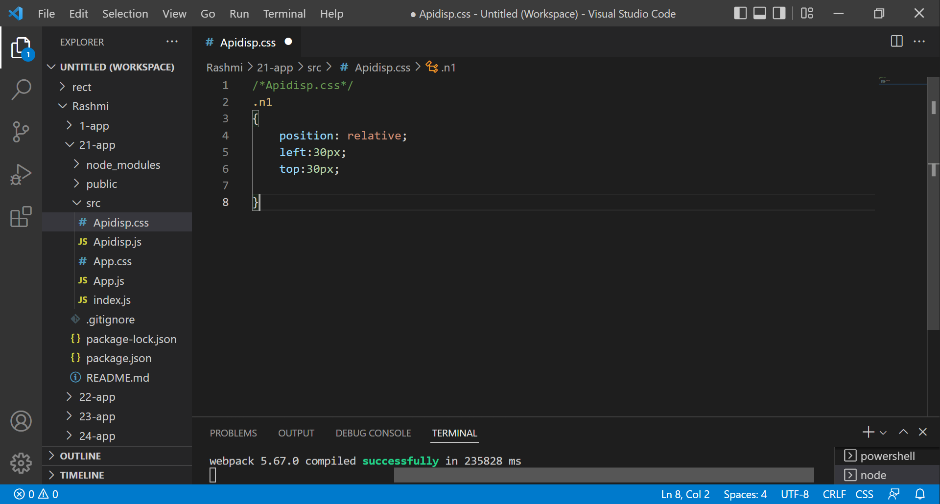
Task: Open README.md in explorer
Action: click(x=117, y=378)
